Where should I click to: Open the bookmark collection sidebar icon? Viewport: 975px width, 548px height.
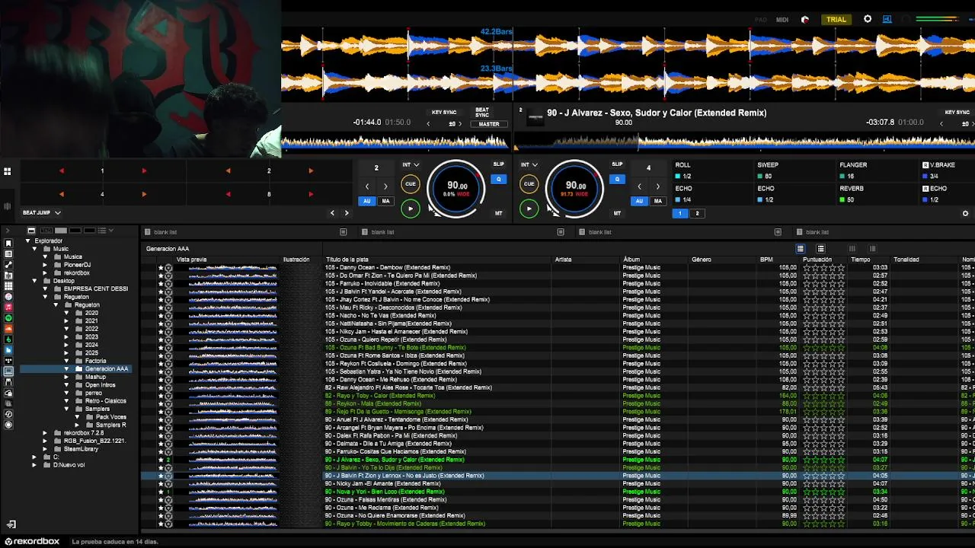[x=8, y=244]
